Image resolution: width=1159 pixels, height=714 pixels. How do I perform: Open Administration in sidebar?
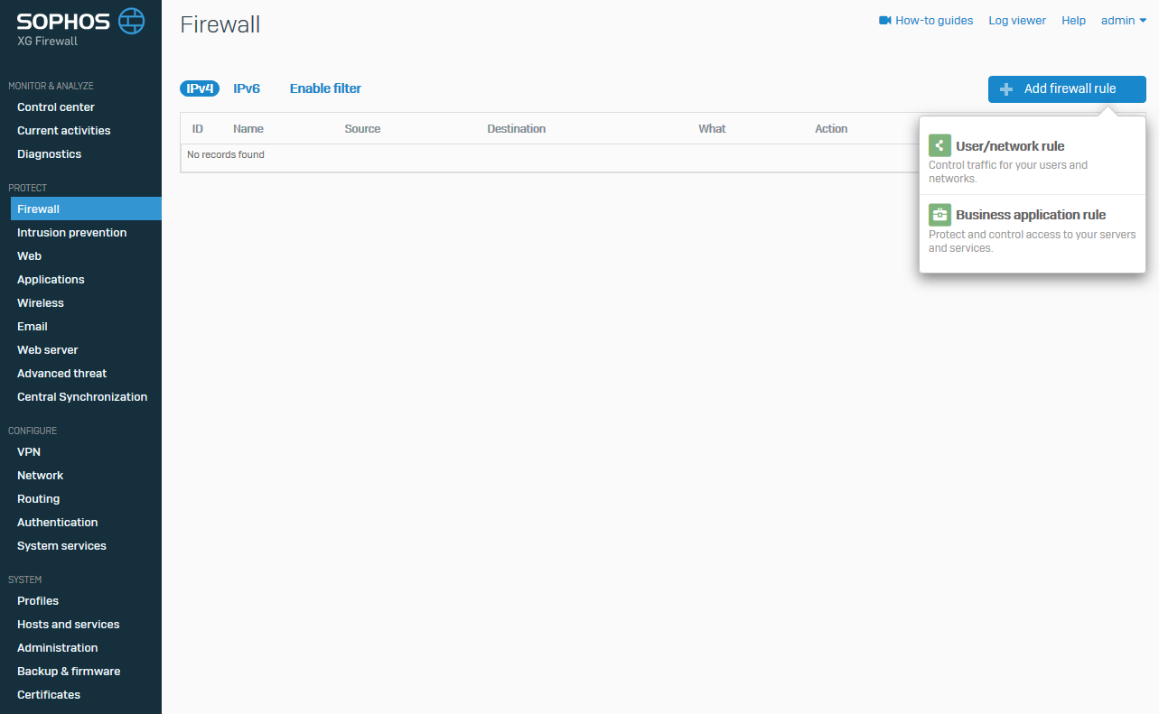tap(58, 648)
